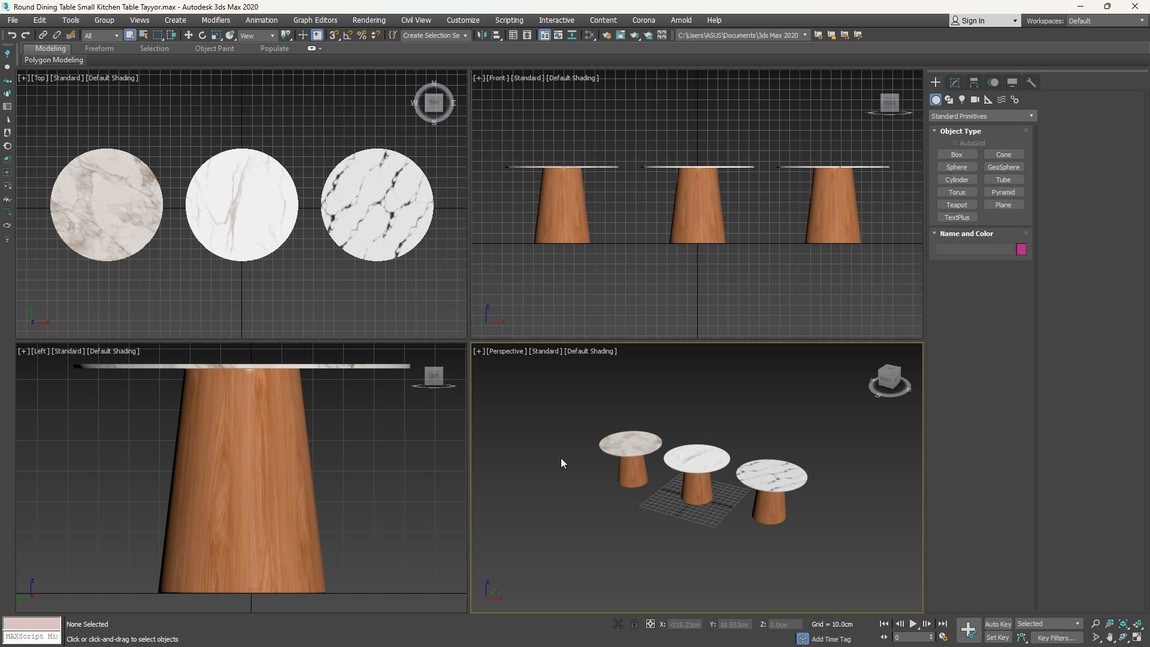Click the MAXScript mini listener field
This screenshot has height=647, width=1150.
click(x=32, y=637)
